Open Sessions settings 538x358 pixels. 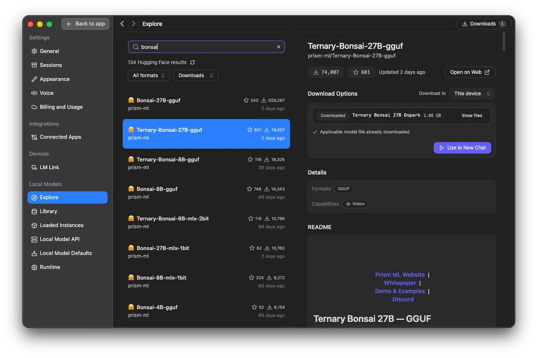click(x=67, y=65)
